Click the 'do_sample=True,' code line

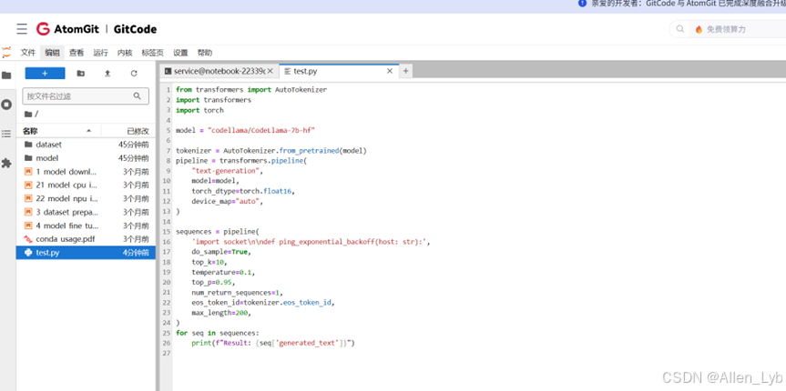point(221,252)
